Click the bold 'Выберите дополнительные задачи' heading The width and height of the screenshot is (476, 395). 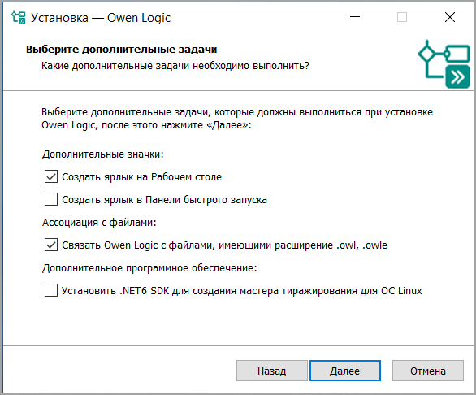click(x=121, y=50)
